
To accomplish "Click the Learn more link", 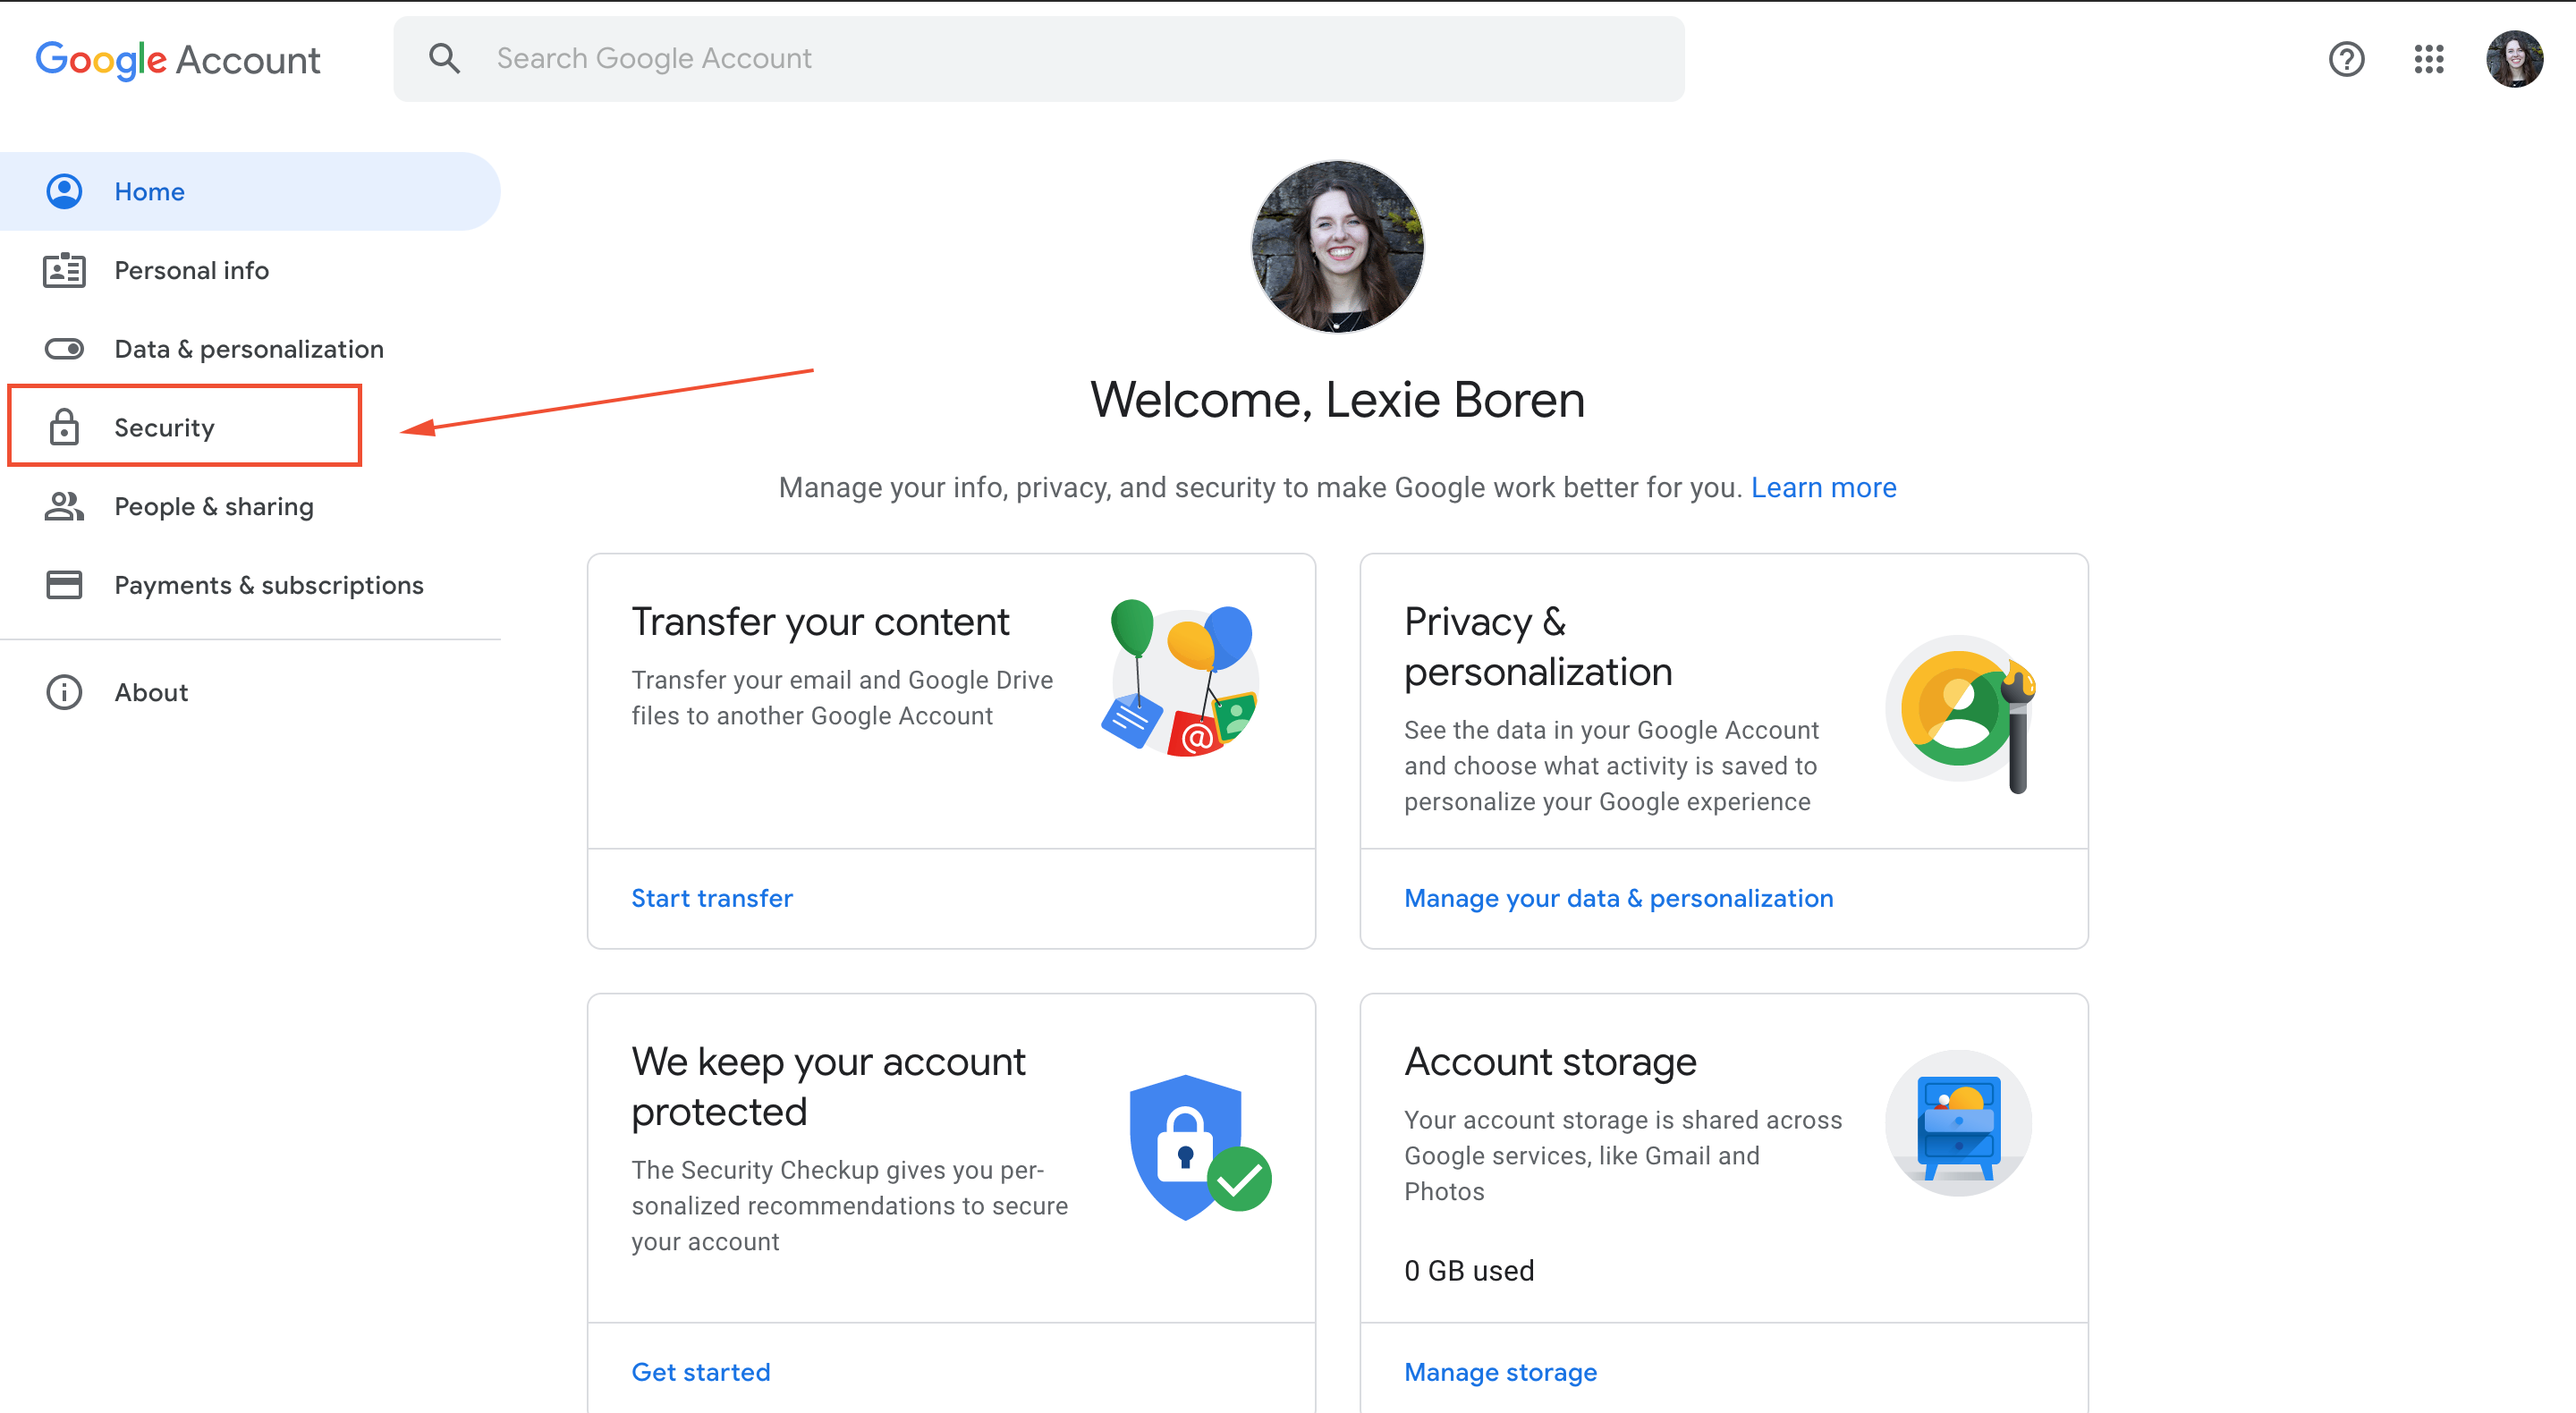I will [1823, 487].
